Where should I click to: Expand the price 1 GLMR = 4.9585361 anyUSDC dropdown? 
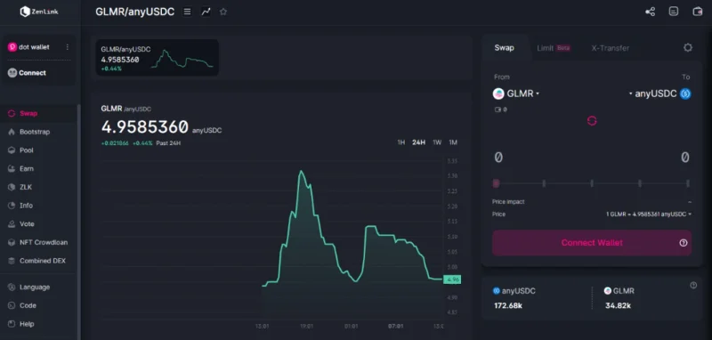[x=649, y=215]
